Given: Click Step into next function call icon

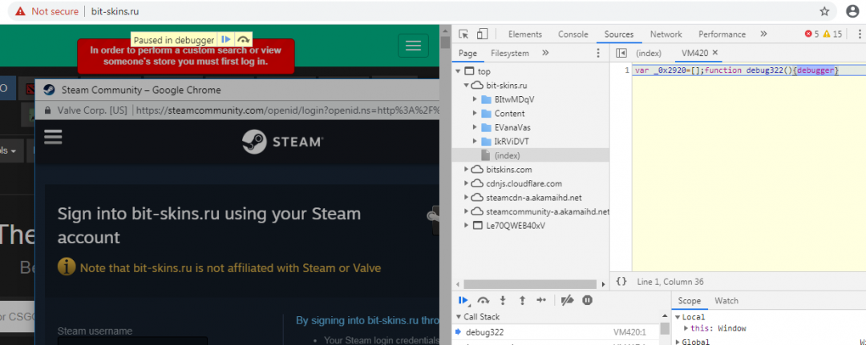Looking at the screenshot, I should tap(503, 300).
